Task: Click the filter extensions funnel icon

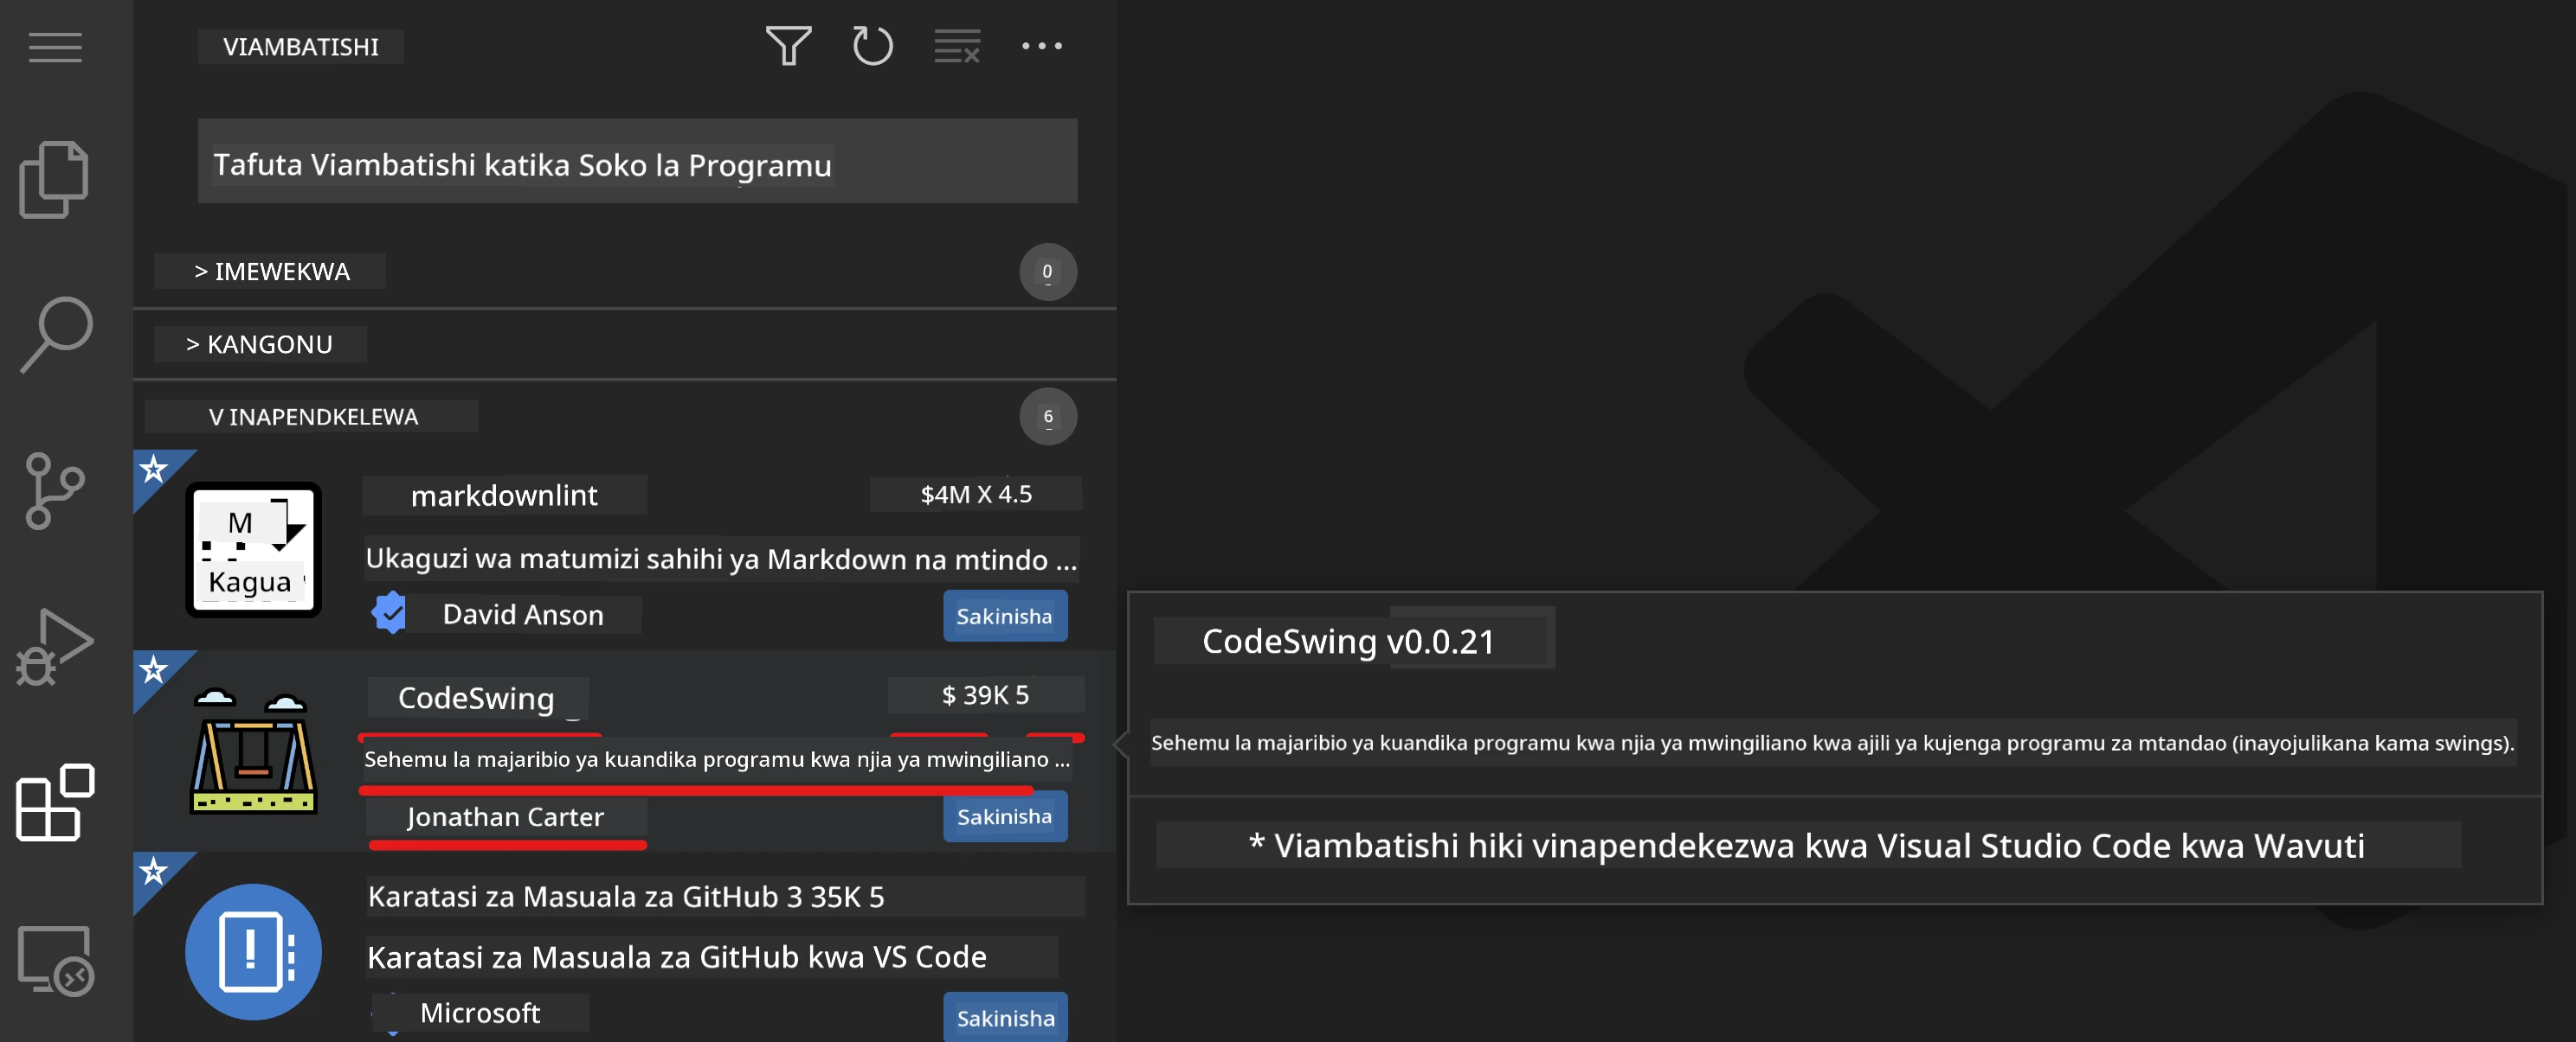Action: point(788,46)
